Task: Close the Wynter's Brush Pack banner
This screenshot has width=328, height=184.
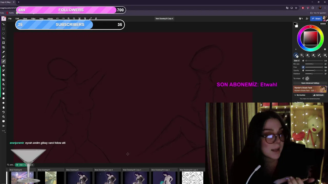Action: tap(324, 88)
